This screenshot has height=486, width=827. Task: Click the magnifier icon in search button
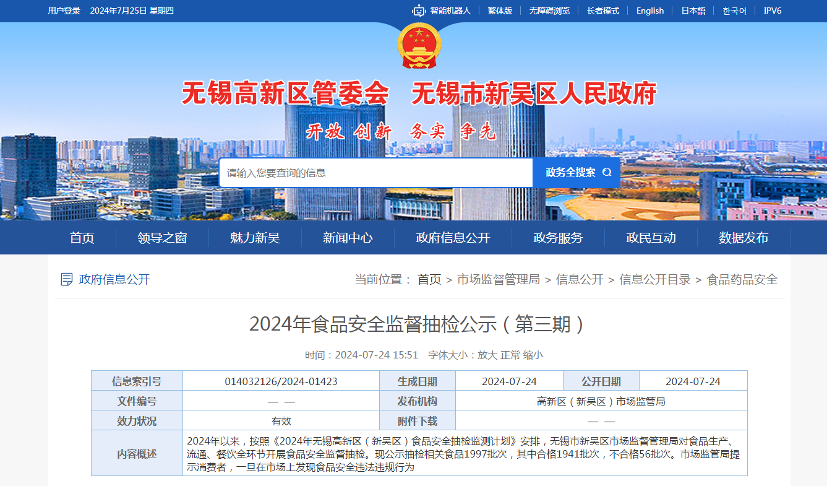point(607,173)
